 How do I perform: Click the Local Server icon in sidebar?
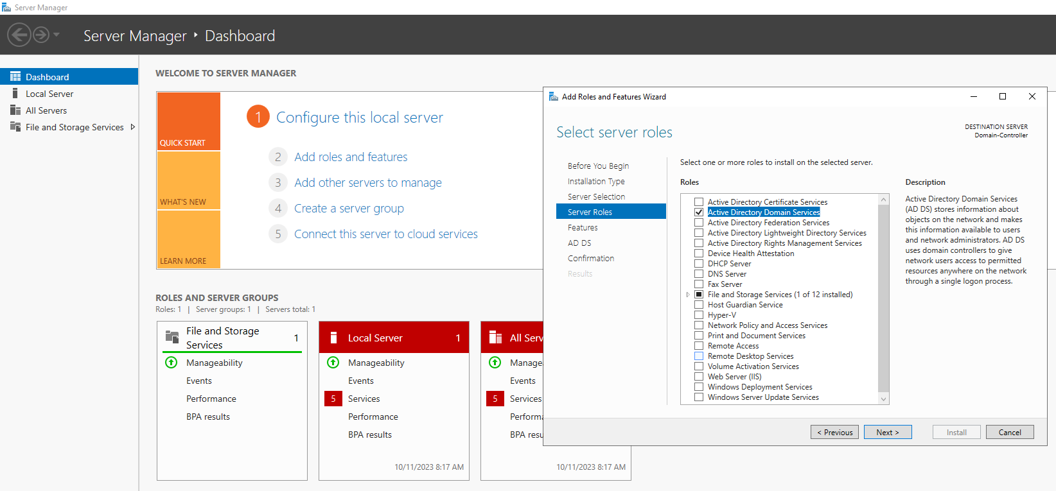pyautogui.click(x=15, y=94)
